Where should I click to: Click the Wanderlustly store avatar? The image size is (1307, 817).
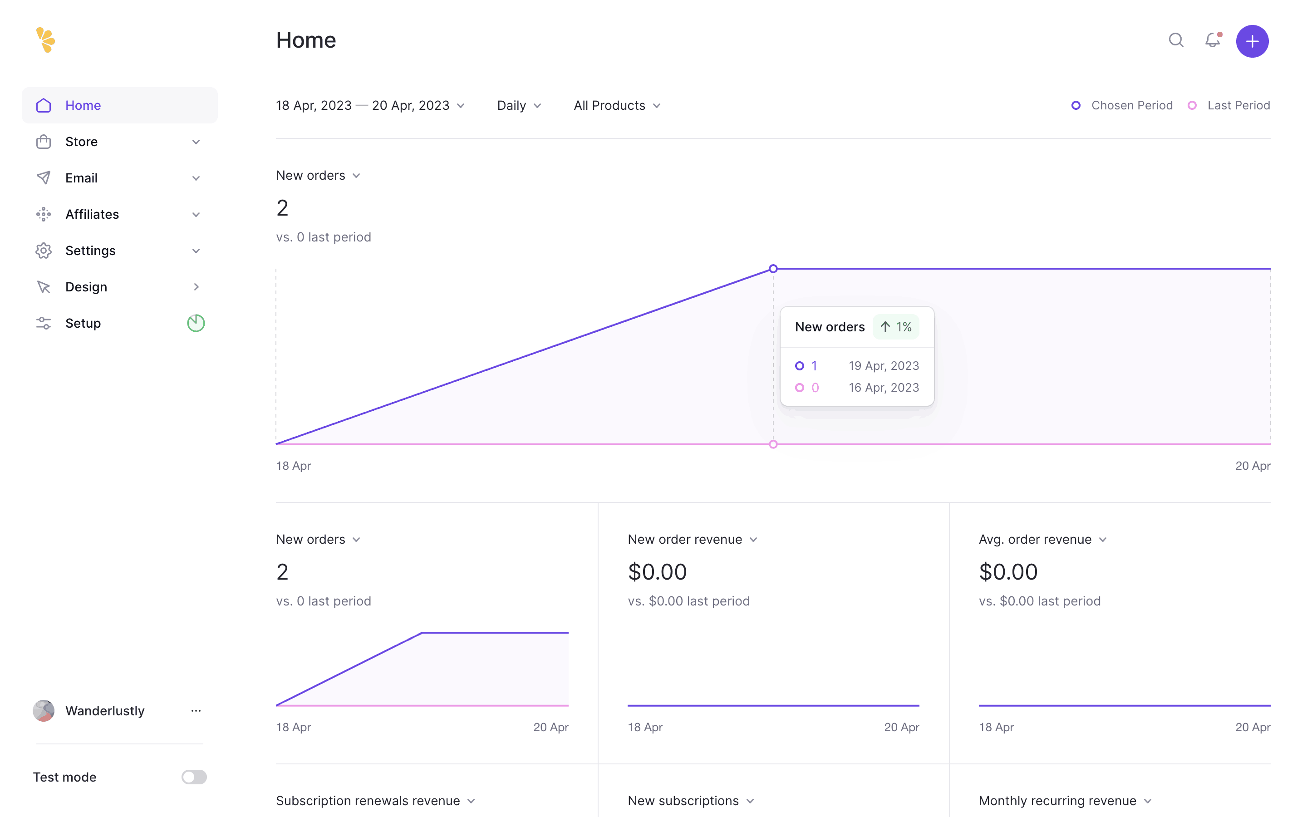(44, 710)
